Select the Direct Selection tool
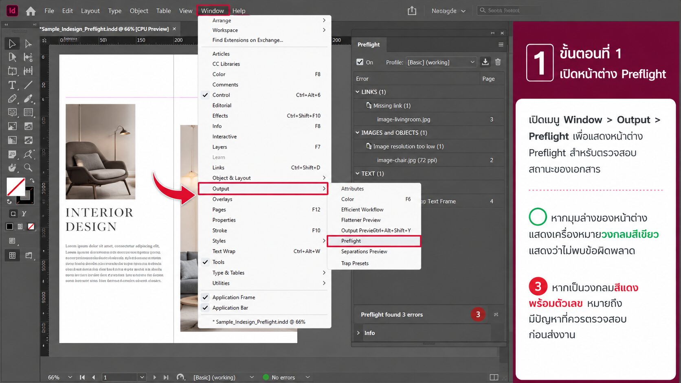This screenshot has height=383, width=681. (x=28, y=44)
